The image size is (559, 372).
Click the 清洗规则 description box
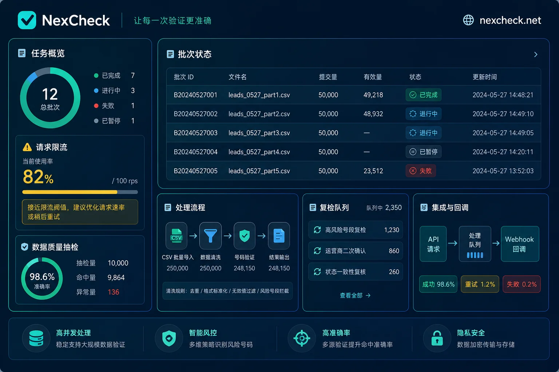click(x=227, y=291)
